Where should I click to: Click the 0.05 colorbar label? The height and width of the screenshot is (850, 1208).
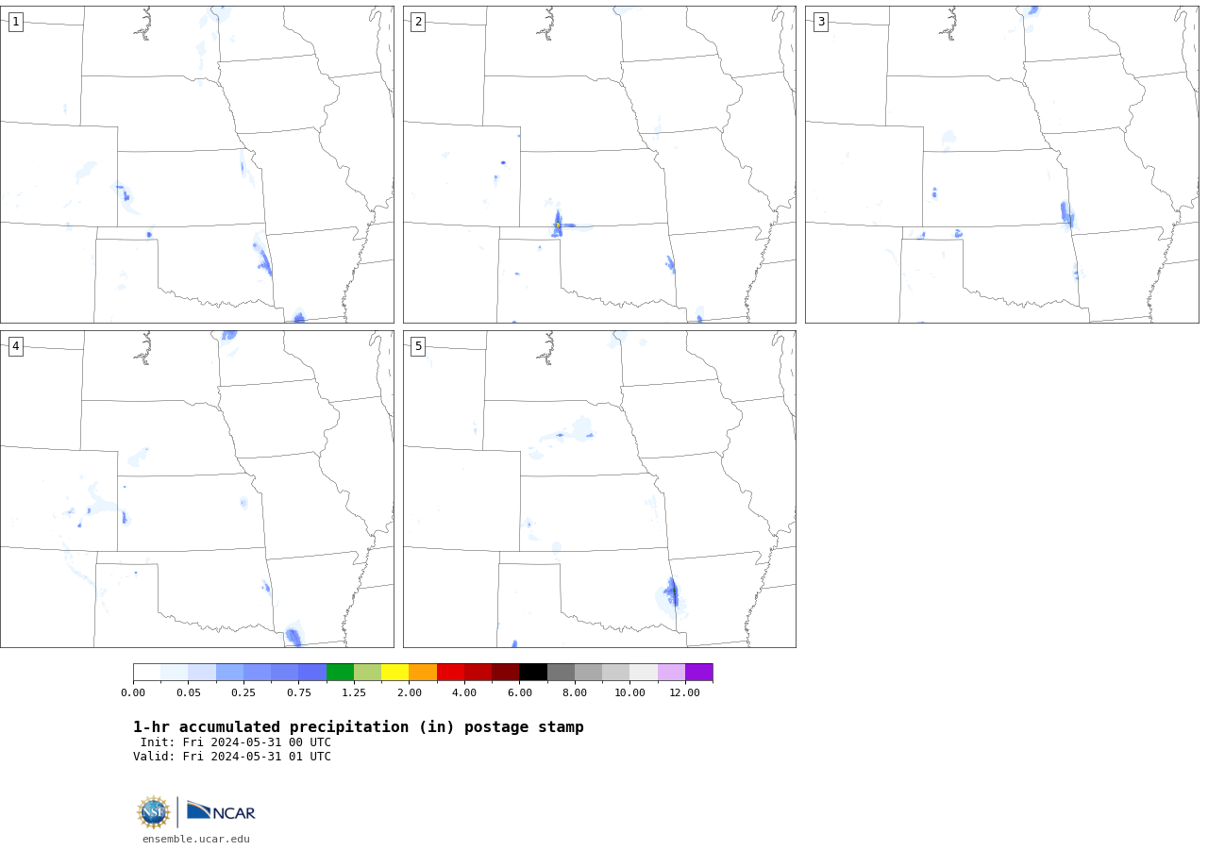[188, 693]
